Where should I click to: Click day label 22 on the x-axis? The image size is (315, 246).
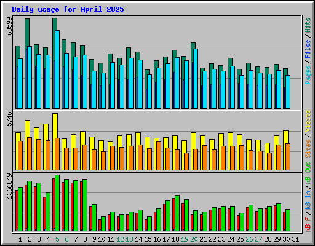tap(212, 239)
